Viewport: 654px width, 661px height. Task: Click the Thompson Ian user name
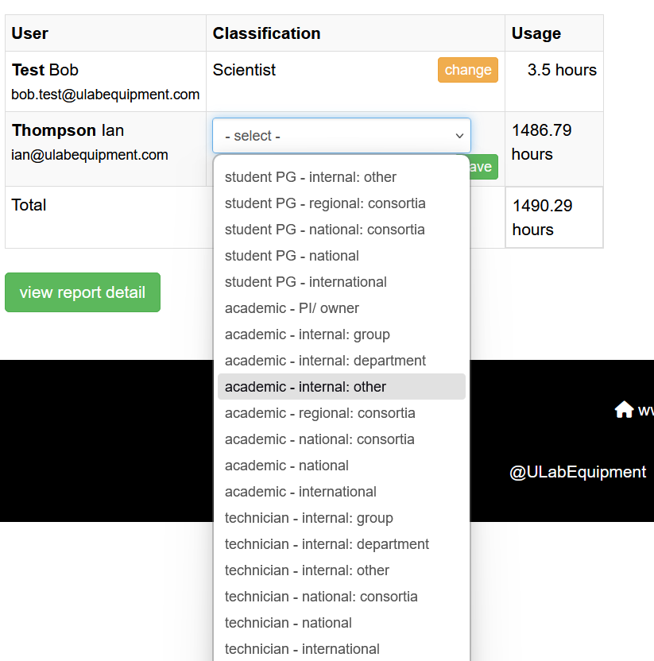pyautogui.click(x=68, y=130)
